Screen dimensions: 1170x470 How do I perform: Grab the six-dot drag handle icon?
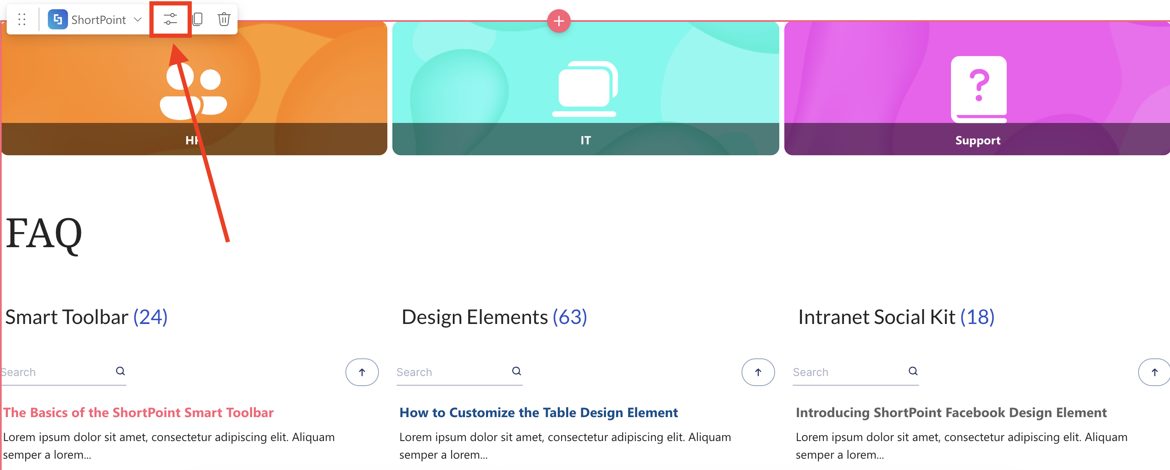[22, 20]
